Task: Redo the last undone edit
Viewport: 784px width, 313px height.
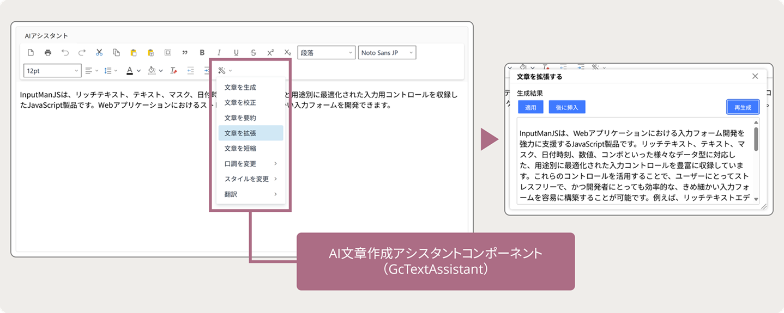Action: point(82,53)
